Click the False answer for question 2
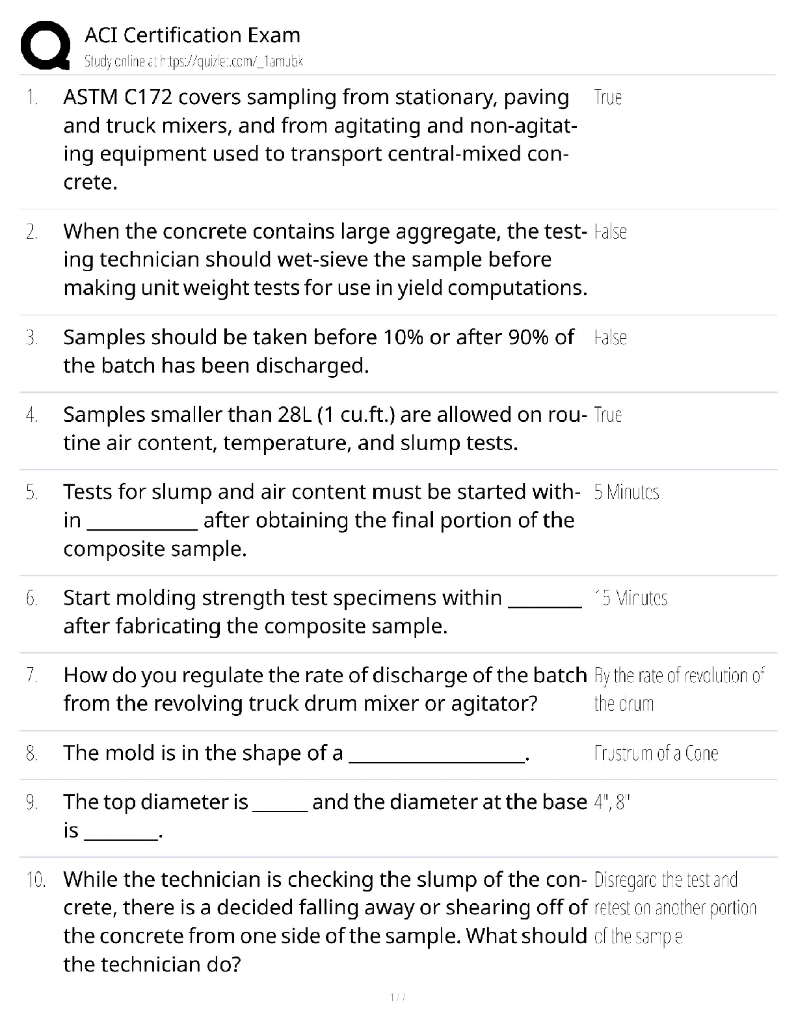The width and height of the screenshot is (796, 1030). pos(610,232)
